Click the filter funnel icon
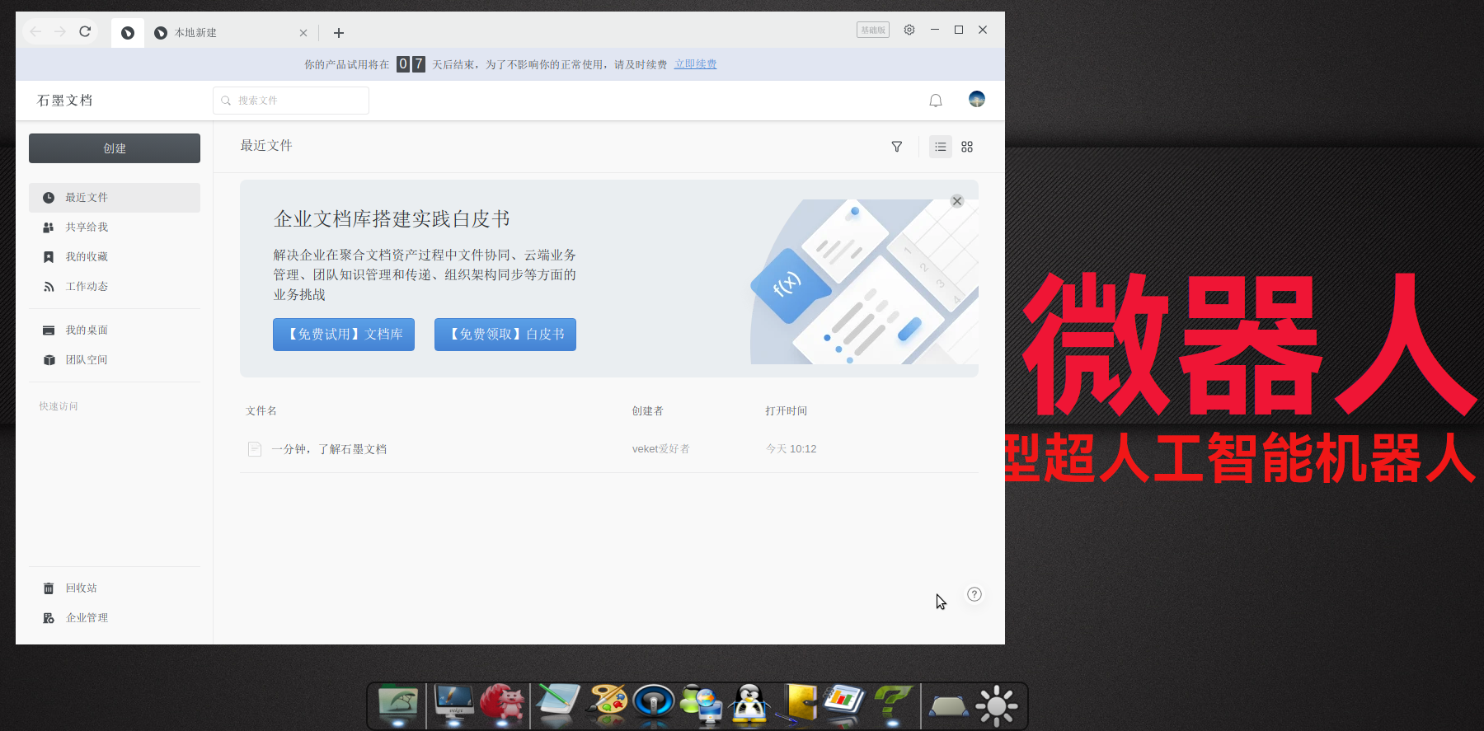The height and width of the screenshot is (731, 1484). (897, 147)
